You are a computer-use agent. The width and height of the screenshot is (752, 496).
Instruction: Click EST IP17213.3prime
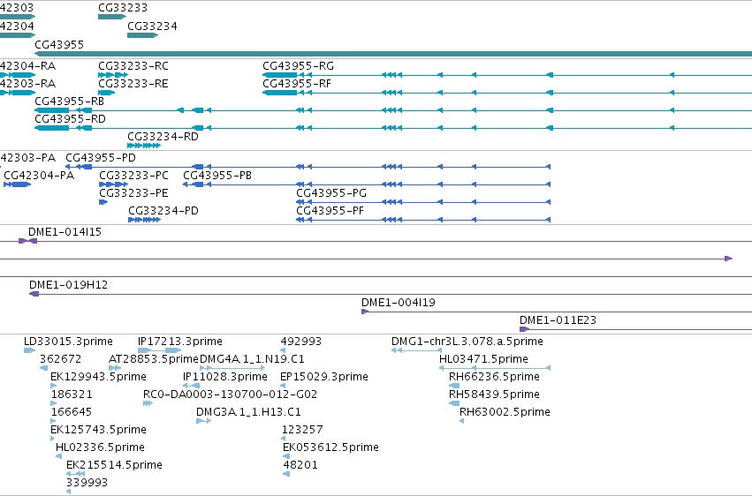tap(160, 350)
